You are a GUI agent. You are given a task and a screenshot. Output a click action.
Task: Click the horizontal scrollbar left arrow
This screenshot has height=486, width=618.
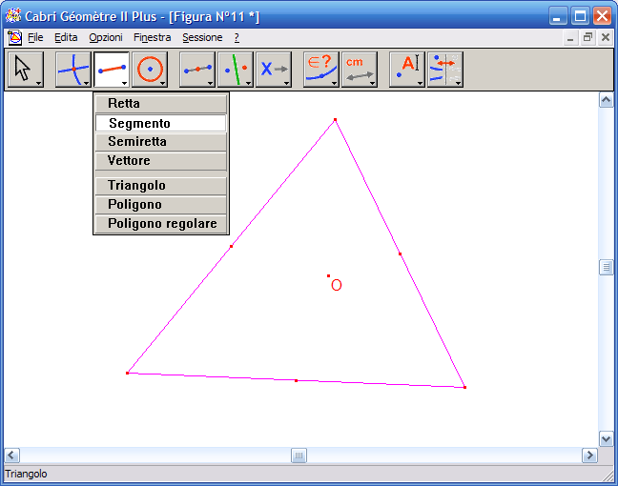pyautogui.click(x=11, y=456)
